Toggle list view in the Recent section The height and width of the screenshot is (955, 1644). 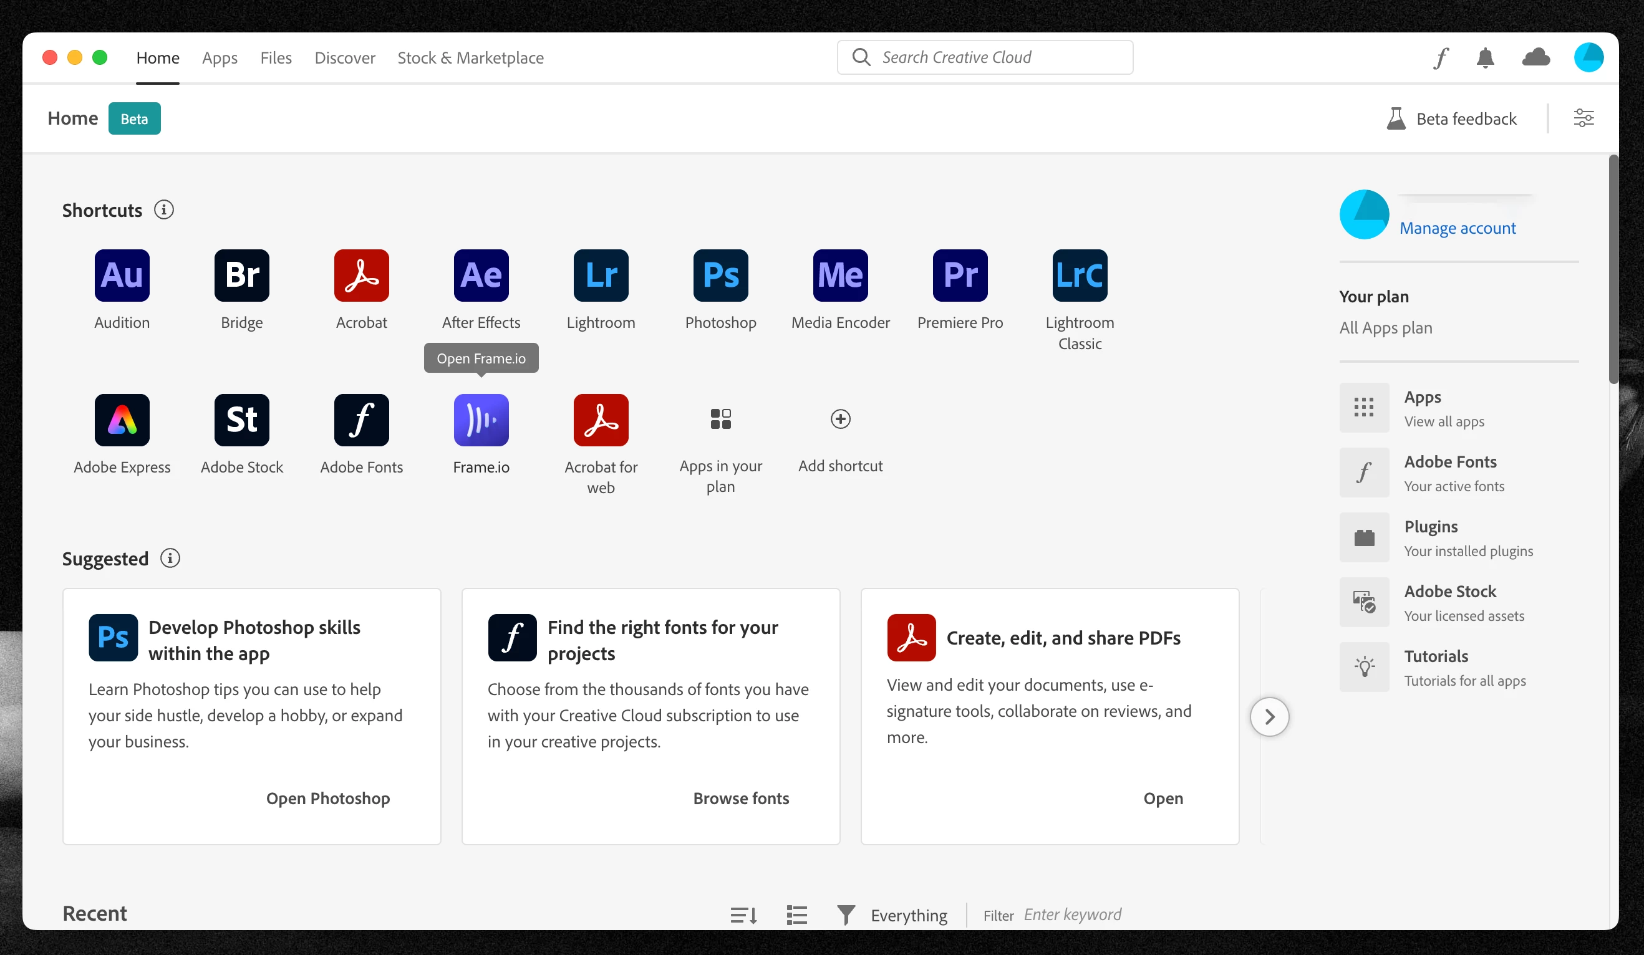[796, 914]
